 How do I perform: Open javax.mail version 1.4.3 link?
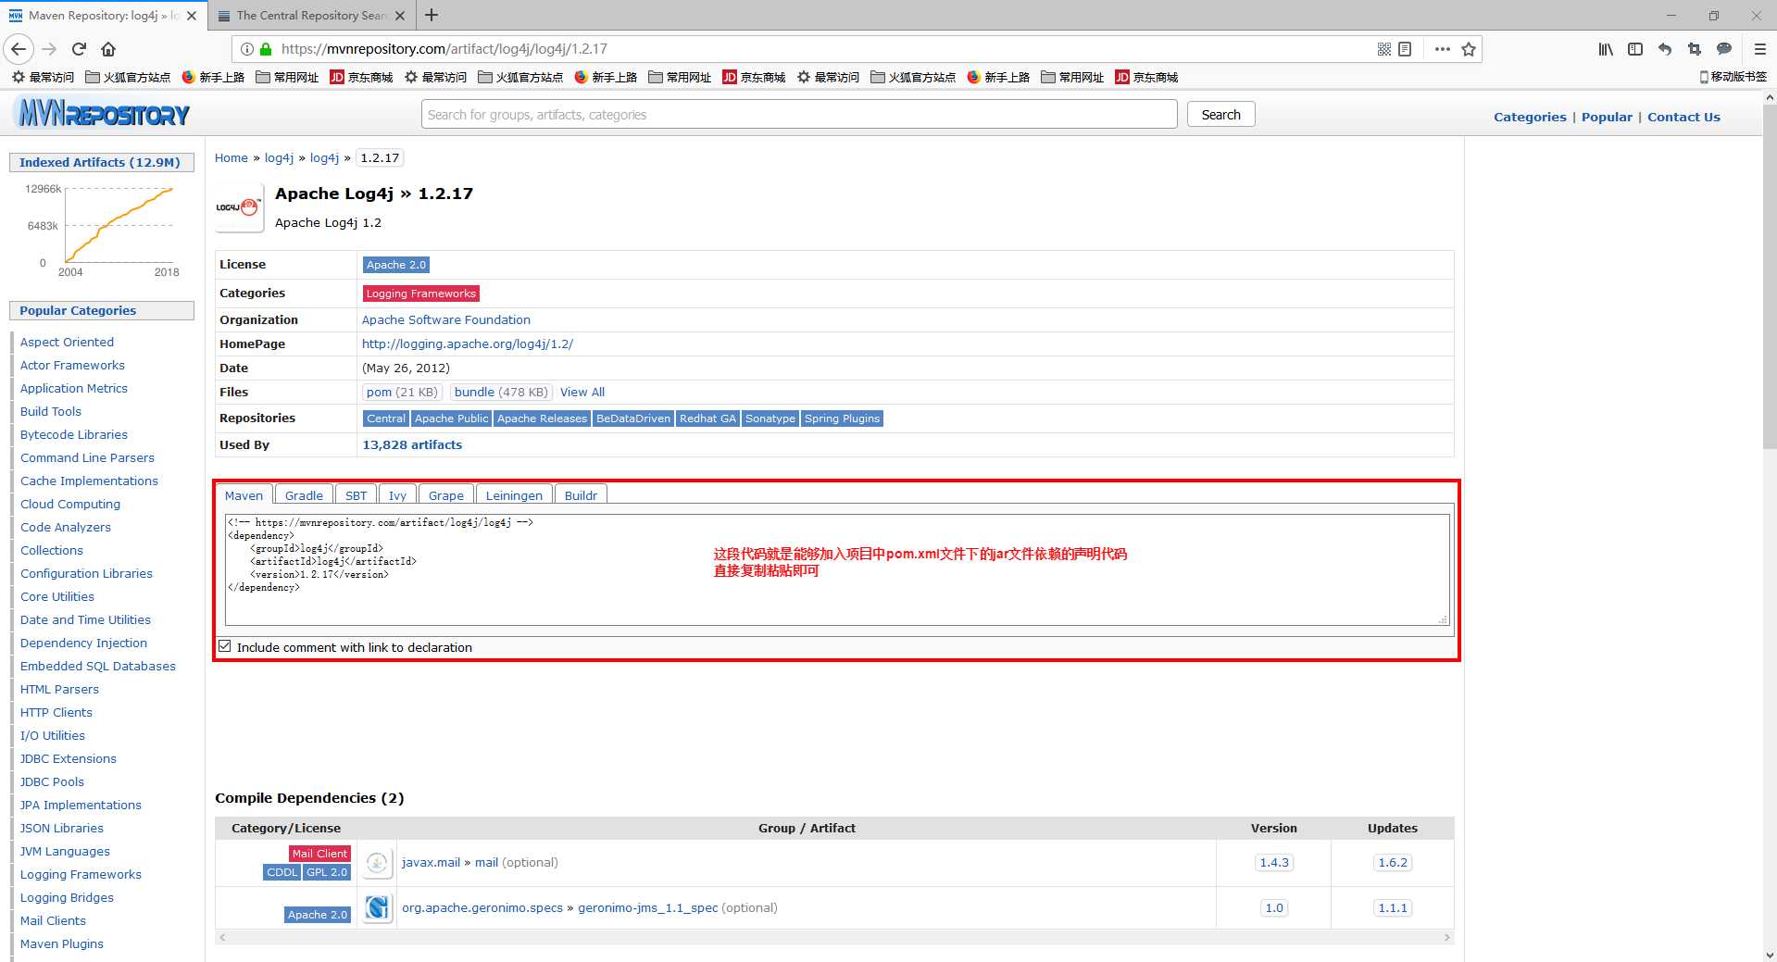pos(1274,862)
